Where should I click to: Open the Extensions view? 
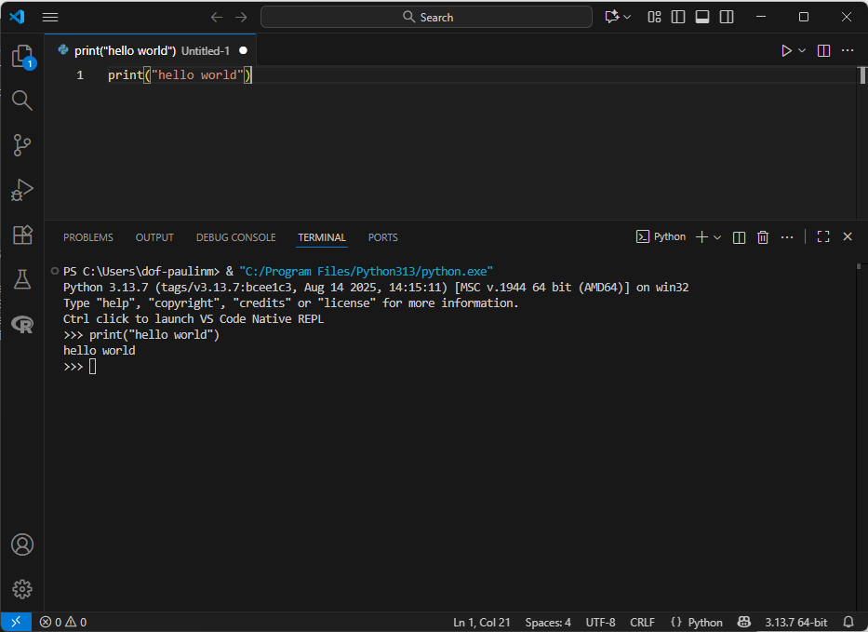(x=21, y=235)
